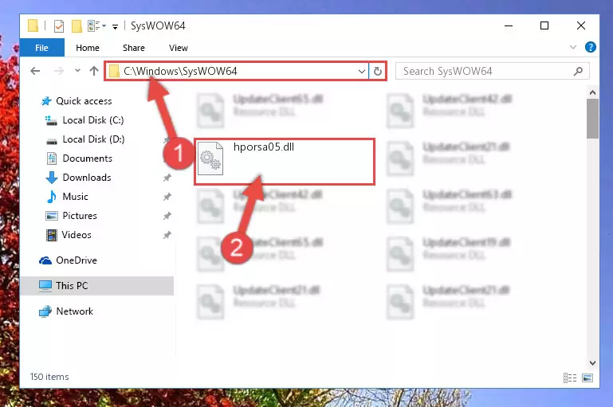
Task: Refresh the SysWOW64 folder view
Action: tap(378, 72)
